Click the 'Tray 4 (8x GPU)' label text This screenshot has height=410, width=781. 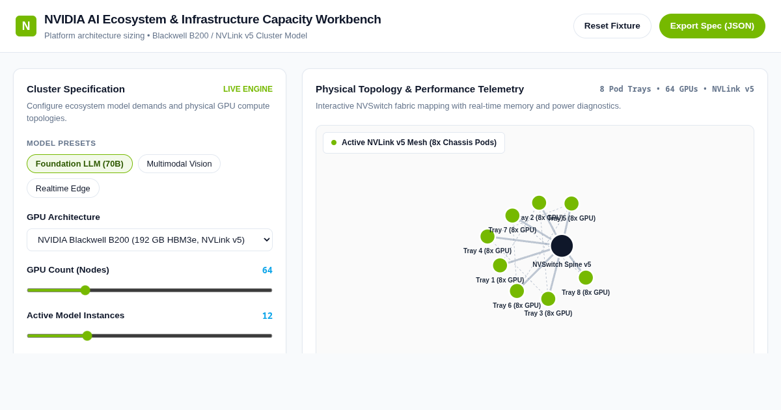coord(487,251)
